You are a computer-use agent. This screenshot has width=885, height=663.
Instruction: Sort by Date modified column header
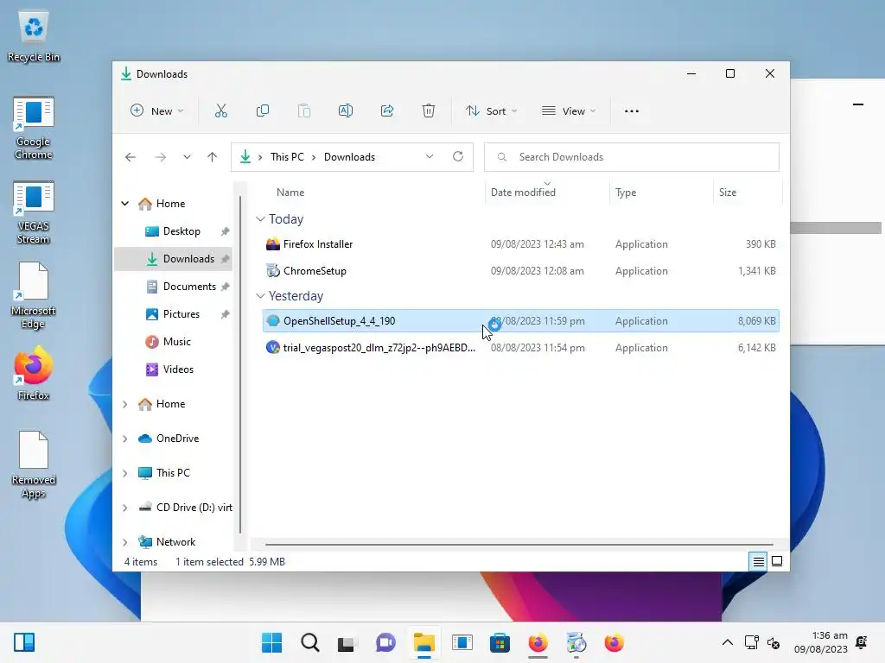[x=523, y=193]
